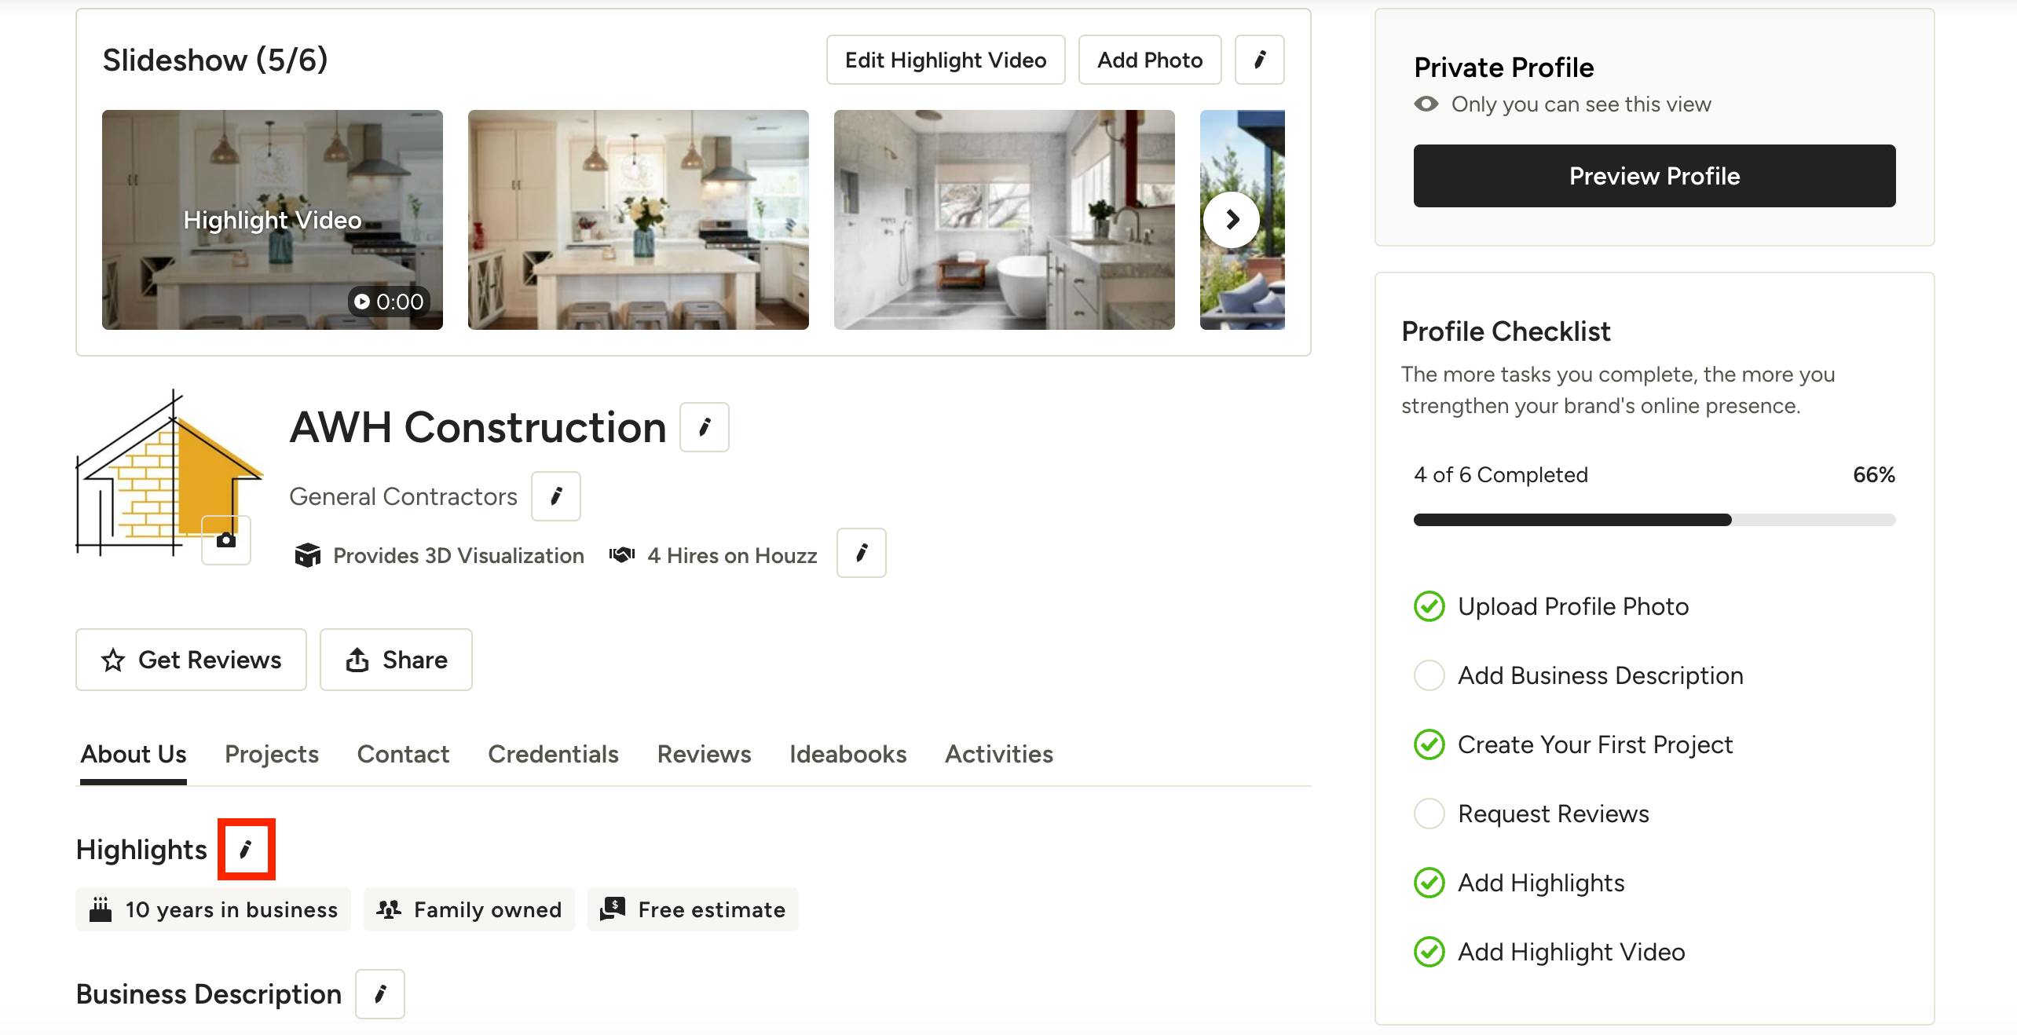
Task: Click the Preview Profile button
Action: pyautogui.click(x=1655, y=176)
